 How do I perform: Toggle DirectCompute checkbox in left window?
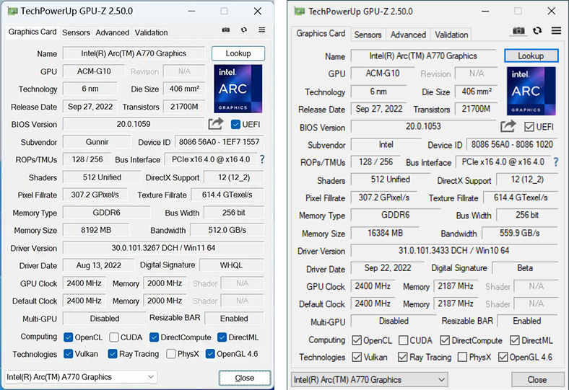[x=154, y=337]
